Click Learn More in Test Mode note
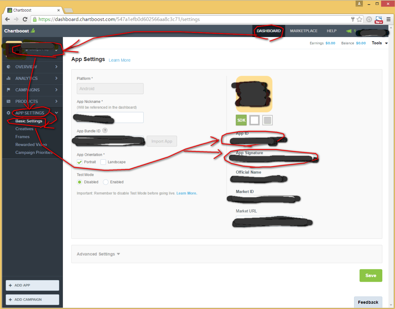395x309 pixels. point(187,193)
